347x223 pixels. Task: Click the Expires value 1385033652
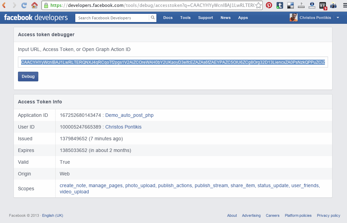pos(74,150)
